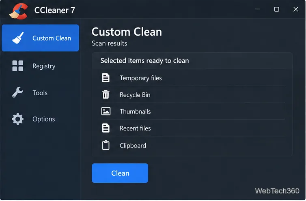Select the Thumbnails row text
306x201 pixels.
pos(135,111)
